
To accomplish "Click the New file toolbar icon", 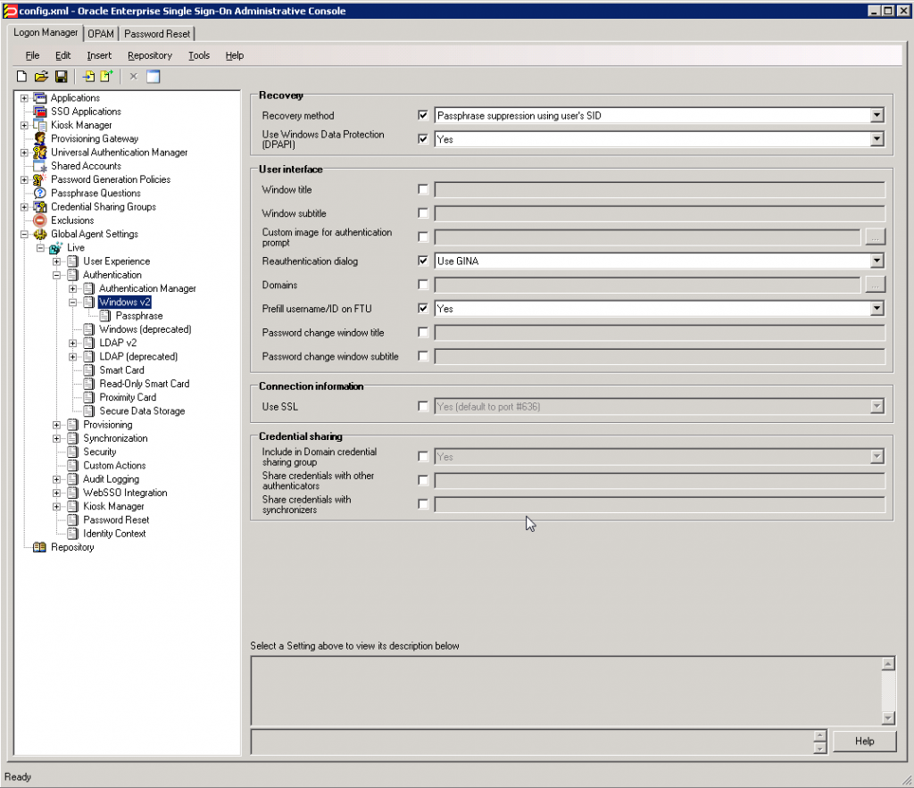I will 22,77.
